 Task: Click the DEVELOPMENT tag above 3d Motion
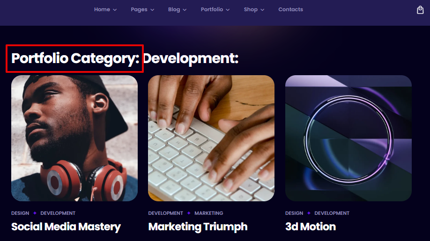332,213
